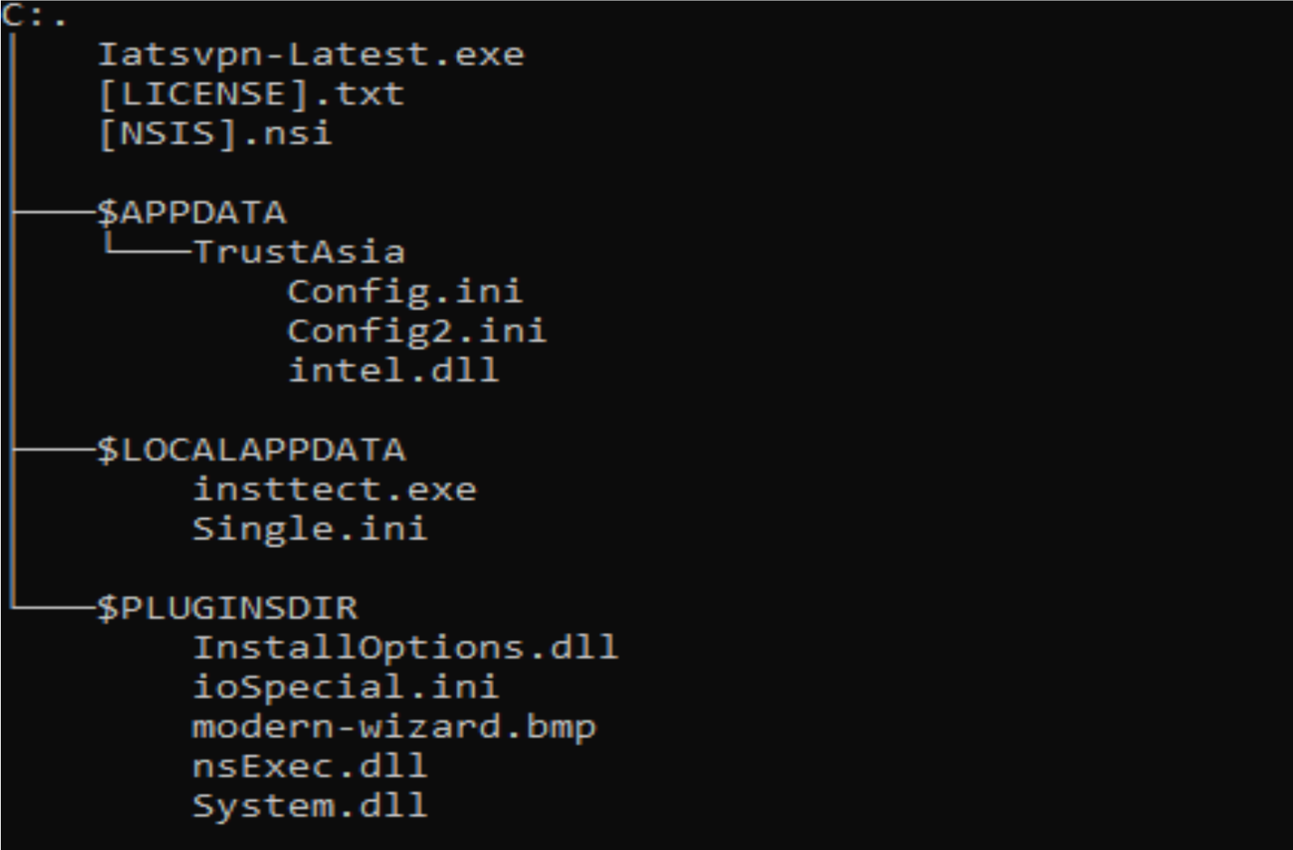
Task: Select the insttect.exe file
Action: point(334,489)
